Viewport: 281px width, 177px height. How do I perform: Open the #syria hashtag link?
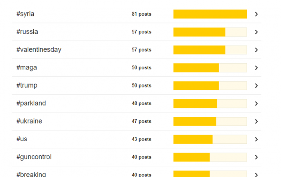click(25, 14)
